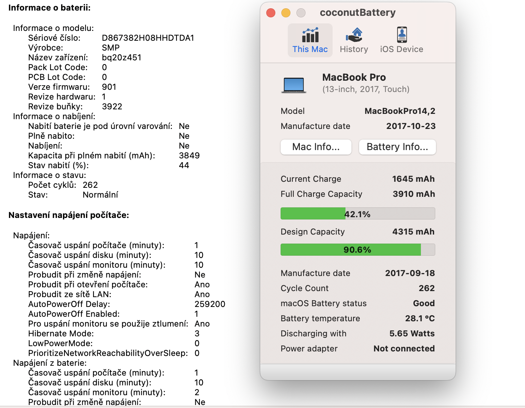
Task: Open the Mac Info details
Action: (x=316, y=147)
